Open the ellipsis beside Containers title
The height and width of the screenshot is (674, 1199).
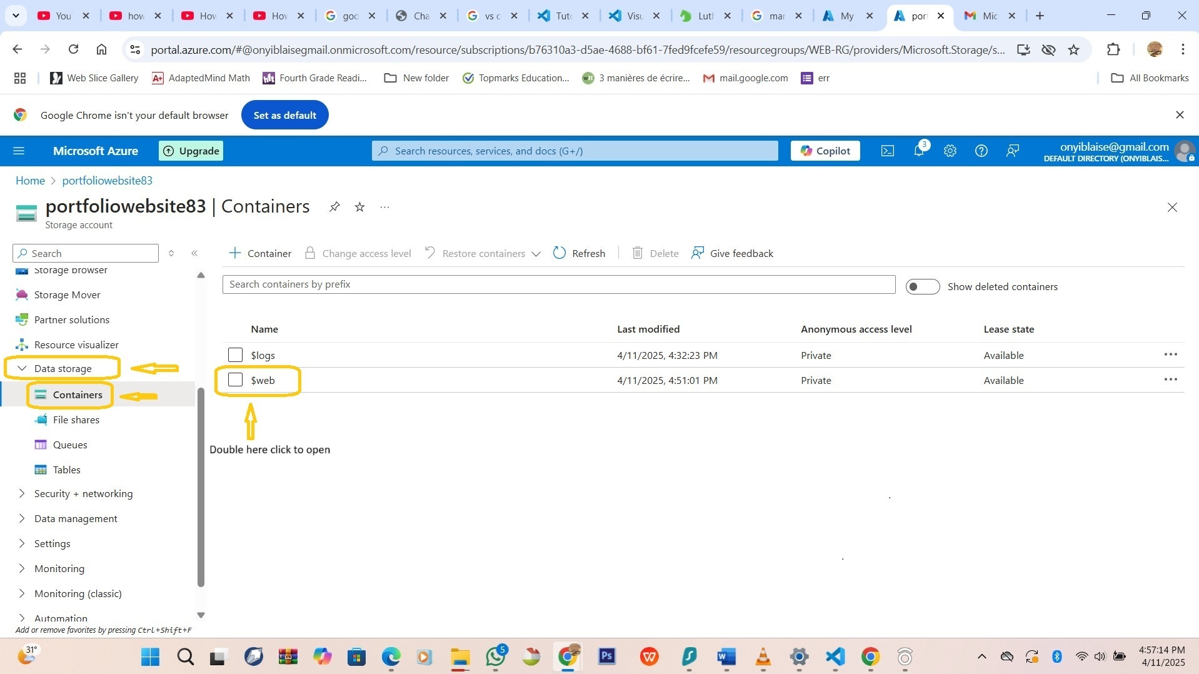(x=385, y=207)
